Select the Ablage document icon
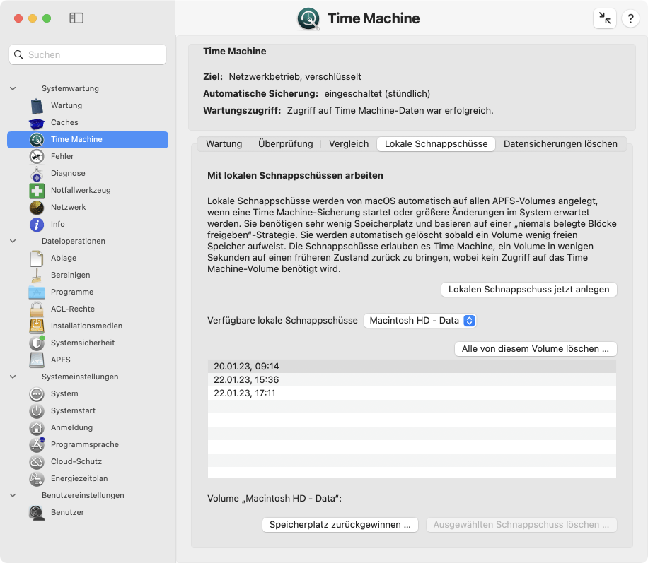This screenshot has height=563, width=648. [37, 258]
